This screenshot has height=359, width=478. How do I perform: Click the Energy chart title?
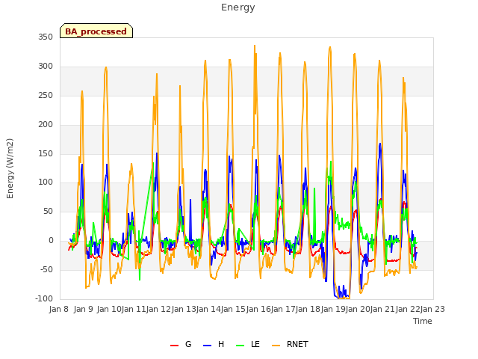[x=238, y=7]
